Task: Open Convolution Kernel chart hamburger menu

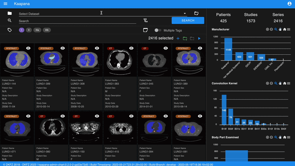Action: [x=289, y=83]
